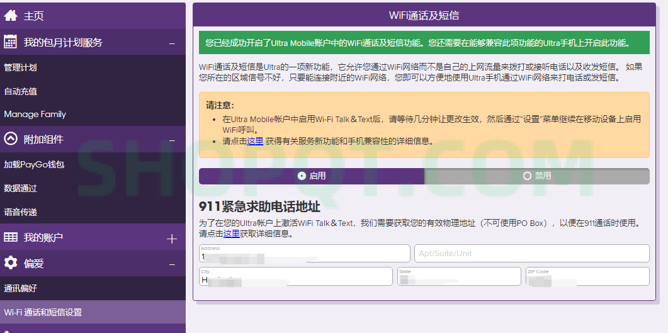Click the Address input field
The width and height of the screenshot is (668, 333).
(305, 253)
